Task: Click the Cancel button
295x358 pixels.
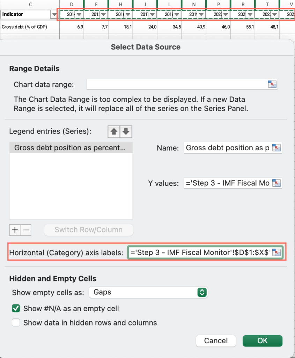Action: (216, 341)
